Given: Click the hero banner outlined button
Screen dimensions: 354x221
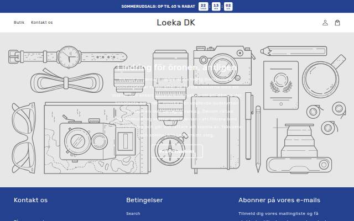Looking at the screenshot, I should tap(177, 151).
